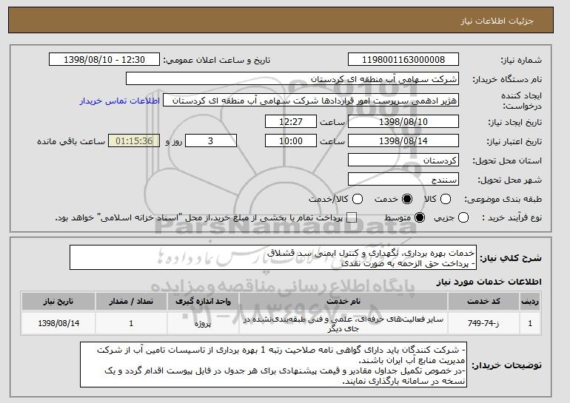Select the کالا radio button
This screenshot has width=570, height=403.
446,199
